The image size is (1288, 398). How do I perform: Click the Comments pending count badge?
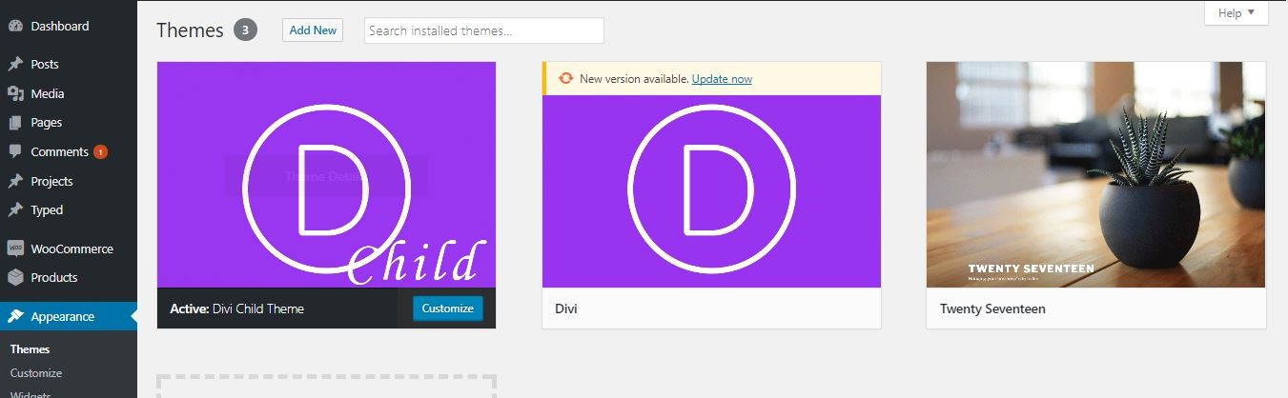(100, 152)
